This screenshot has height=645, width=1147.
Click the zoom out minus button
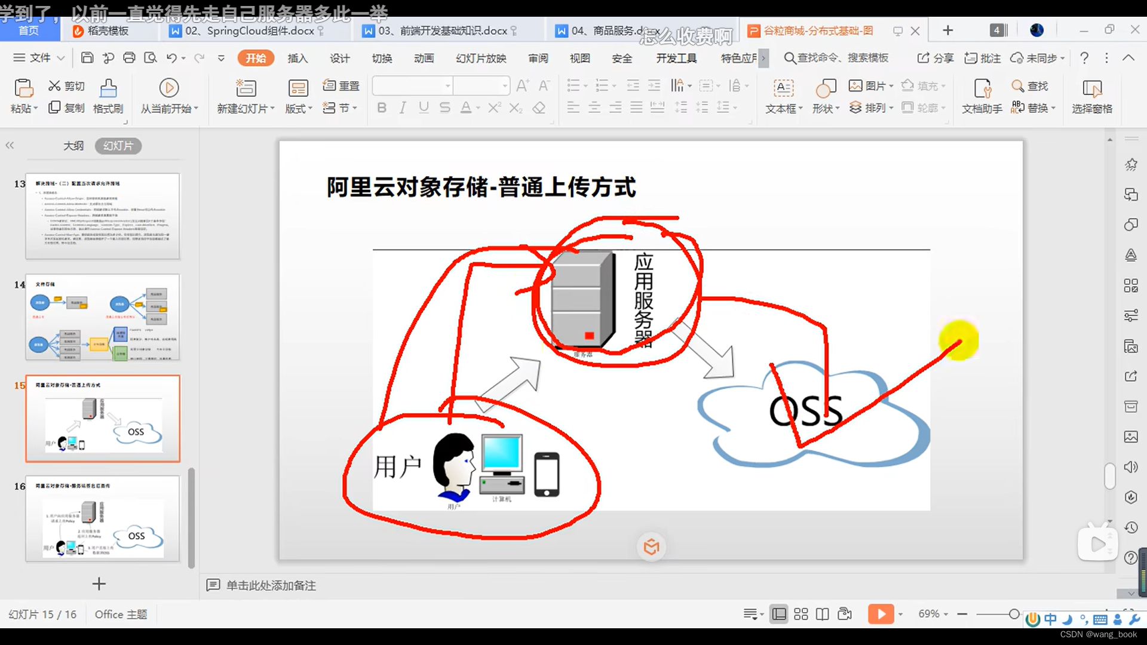(x=962, y=614)
